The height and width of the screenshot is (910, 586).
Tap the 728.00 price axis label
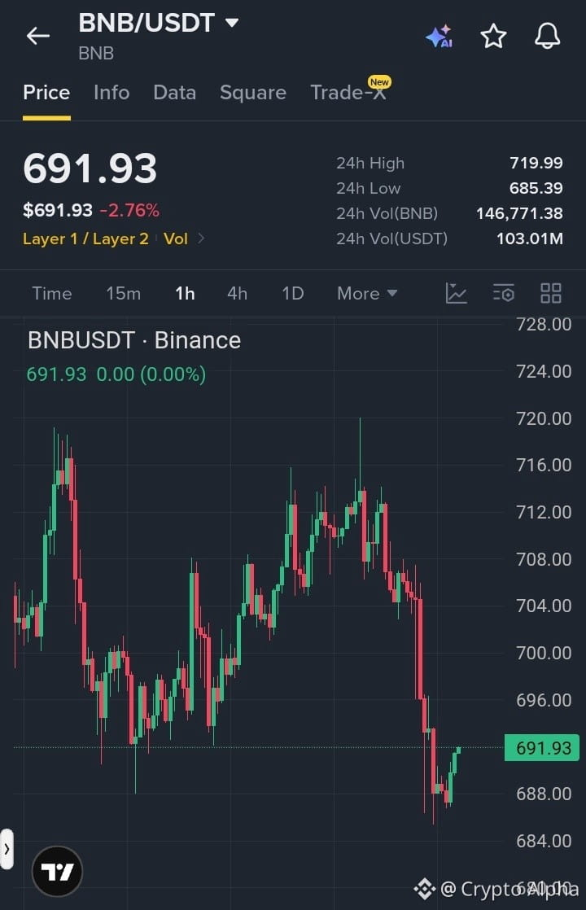coord(544,325)
